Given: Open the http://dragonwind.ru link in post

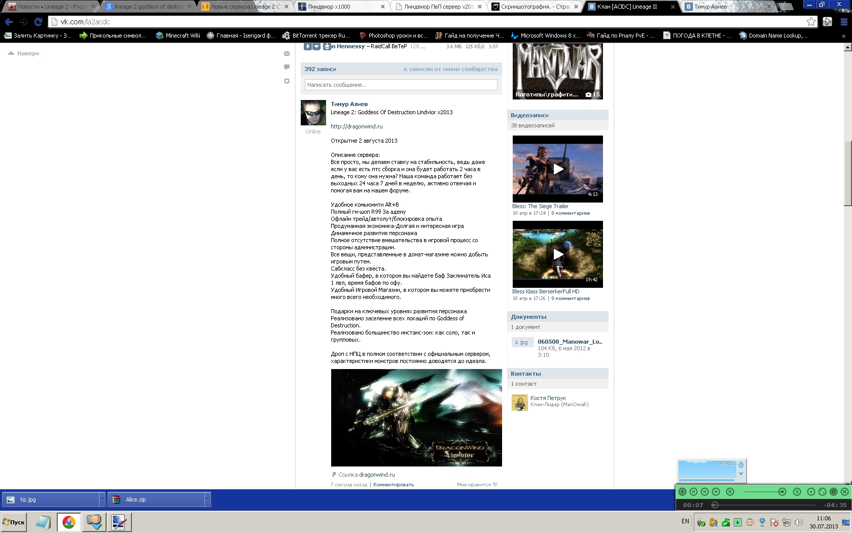Looking at the screenshot, I should (357, 126).
